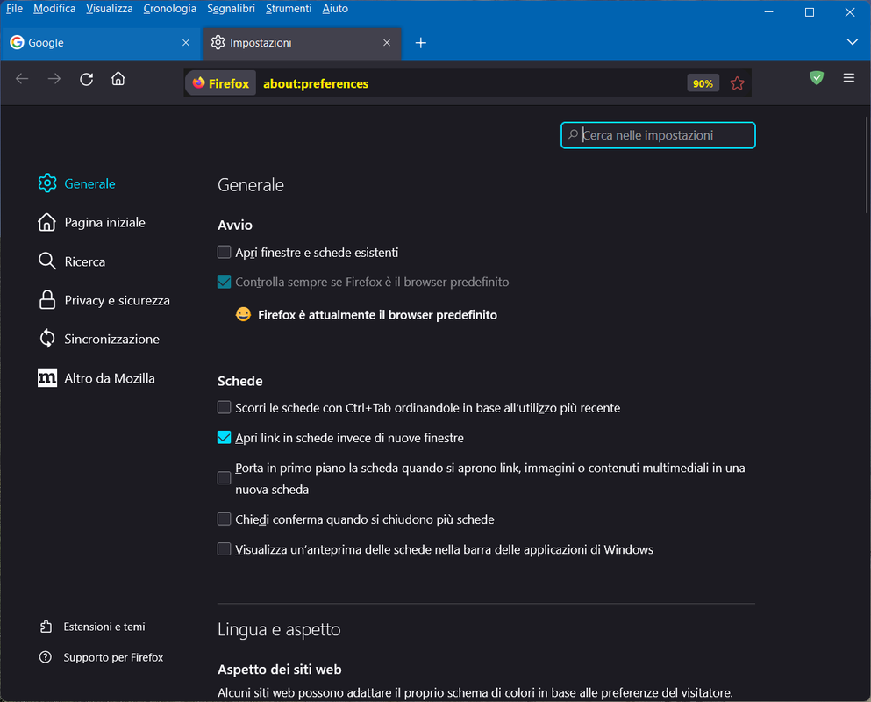Switch to the Impostazioni tab
The height and width of the screenshot is (702, 871).
click(x=303, y=43)
